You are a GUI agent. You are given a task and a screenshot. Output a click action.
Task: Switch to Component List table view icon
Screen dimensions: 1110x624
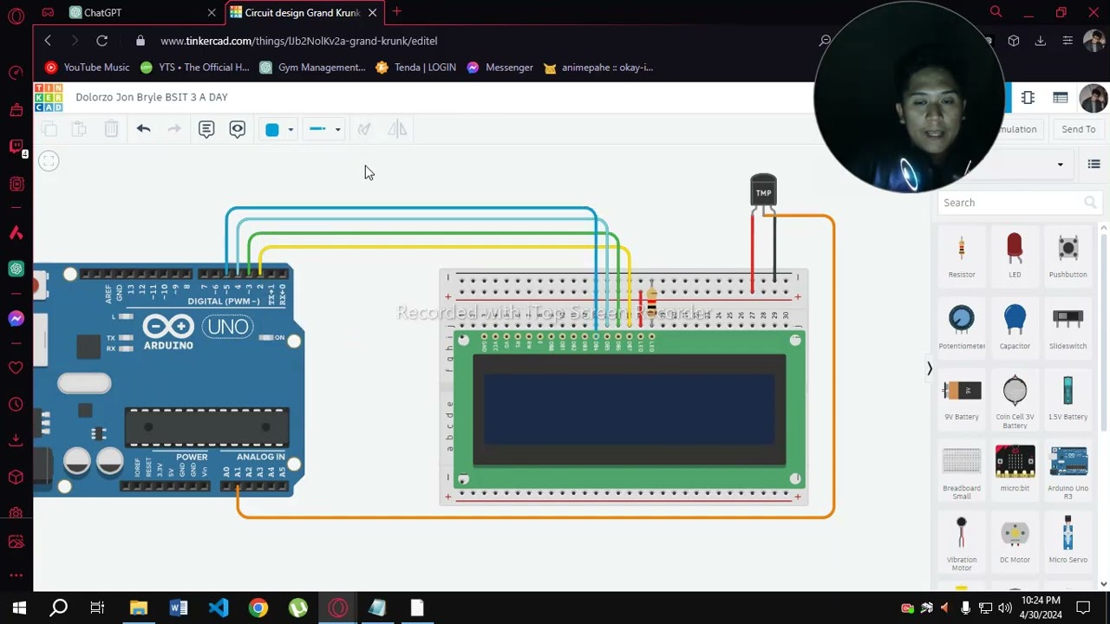click(1060, 98)
